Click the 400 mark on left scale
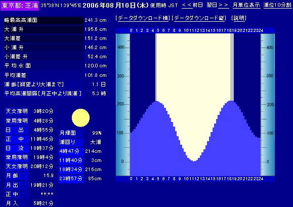The width and height of the screenshot is (293, 207). coord(121,48)
